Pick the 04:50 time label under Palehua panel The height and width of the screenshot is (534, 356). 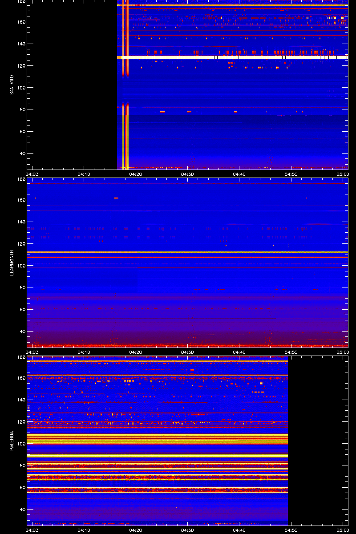click(291, 530)
